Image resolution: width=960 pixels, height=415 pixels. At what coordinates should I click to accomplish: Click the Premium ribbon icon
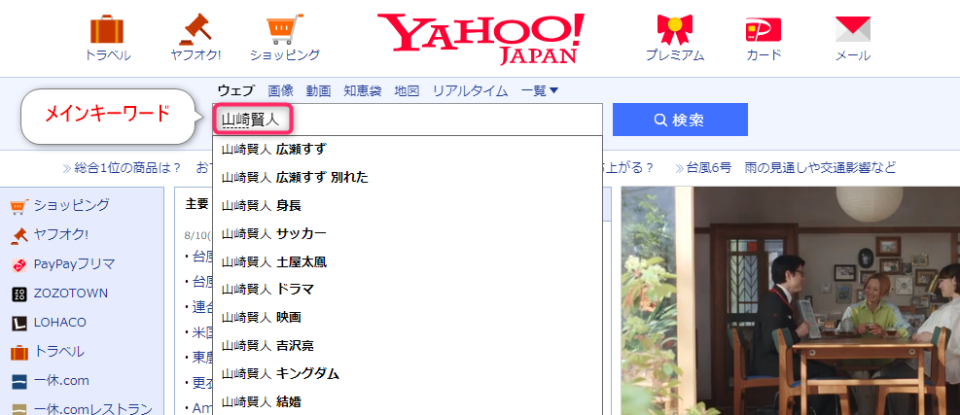(674, 29)
